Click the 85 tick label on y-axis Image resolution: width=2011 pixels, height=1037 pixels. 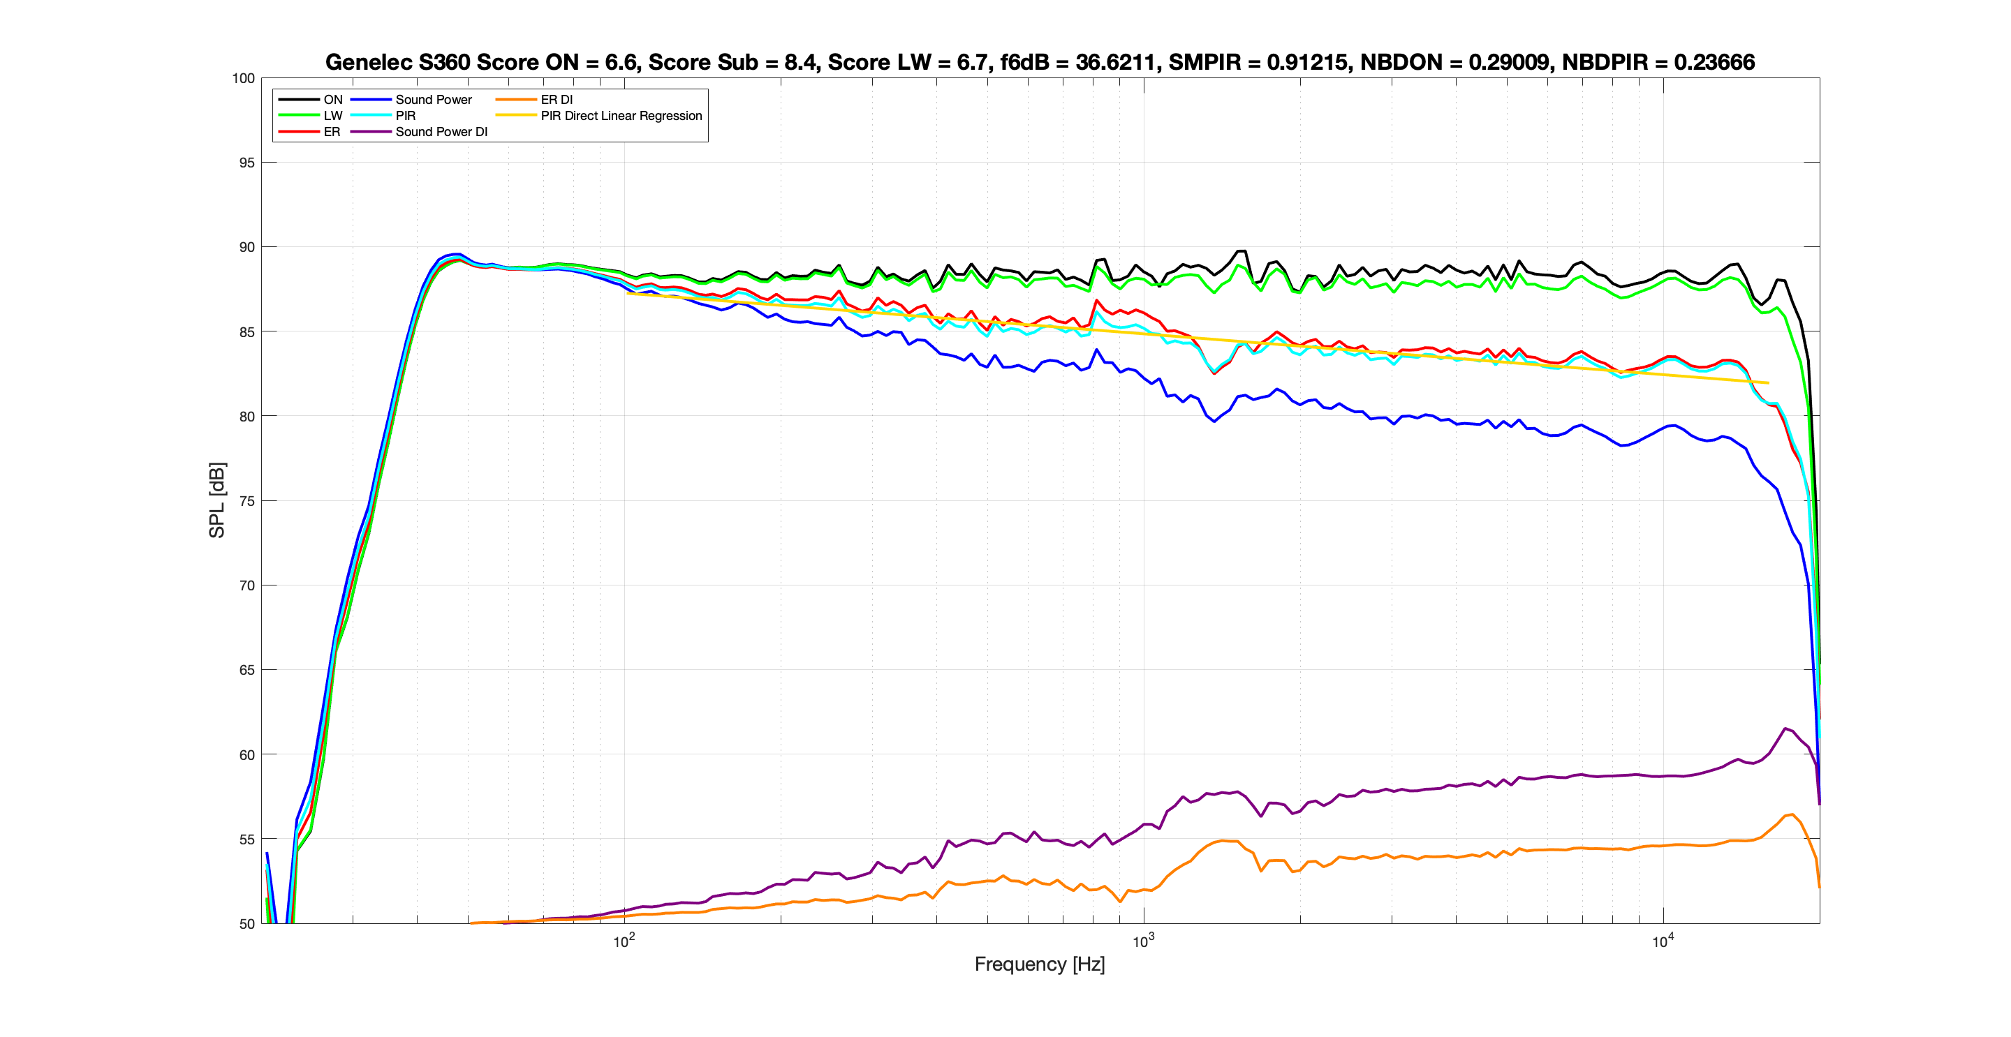pos(246,331)
